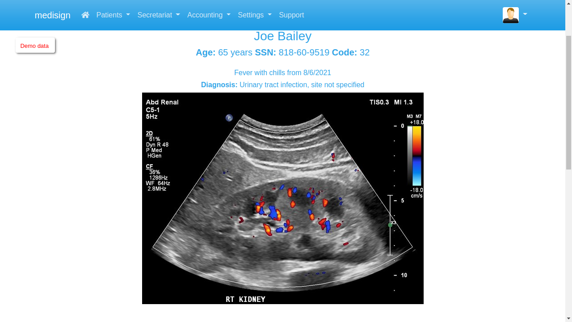Screen dimensions: 572x322
Task: Click the Settings caret arrow
Action: click(x=269, y=15)
